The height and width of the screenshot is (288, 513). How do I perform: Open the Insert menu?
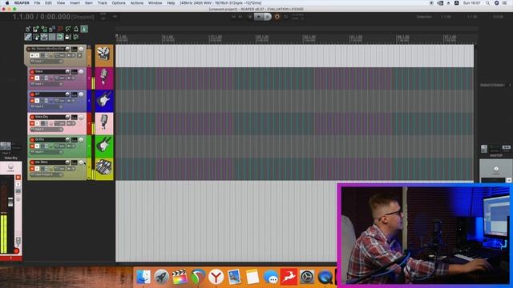[x=75, y=3]
